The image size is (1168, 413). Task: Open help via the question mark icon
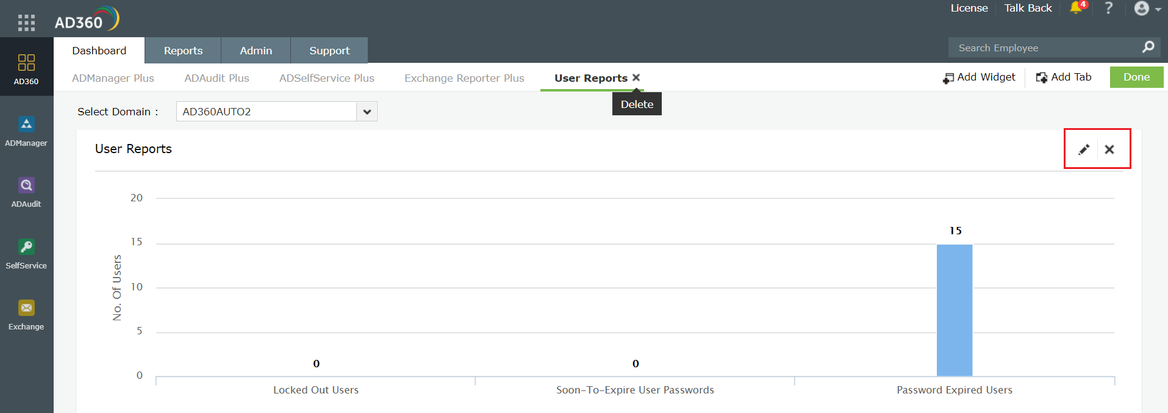[1109, 9]
